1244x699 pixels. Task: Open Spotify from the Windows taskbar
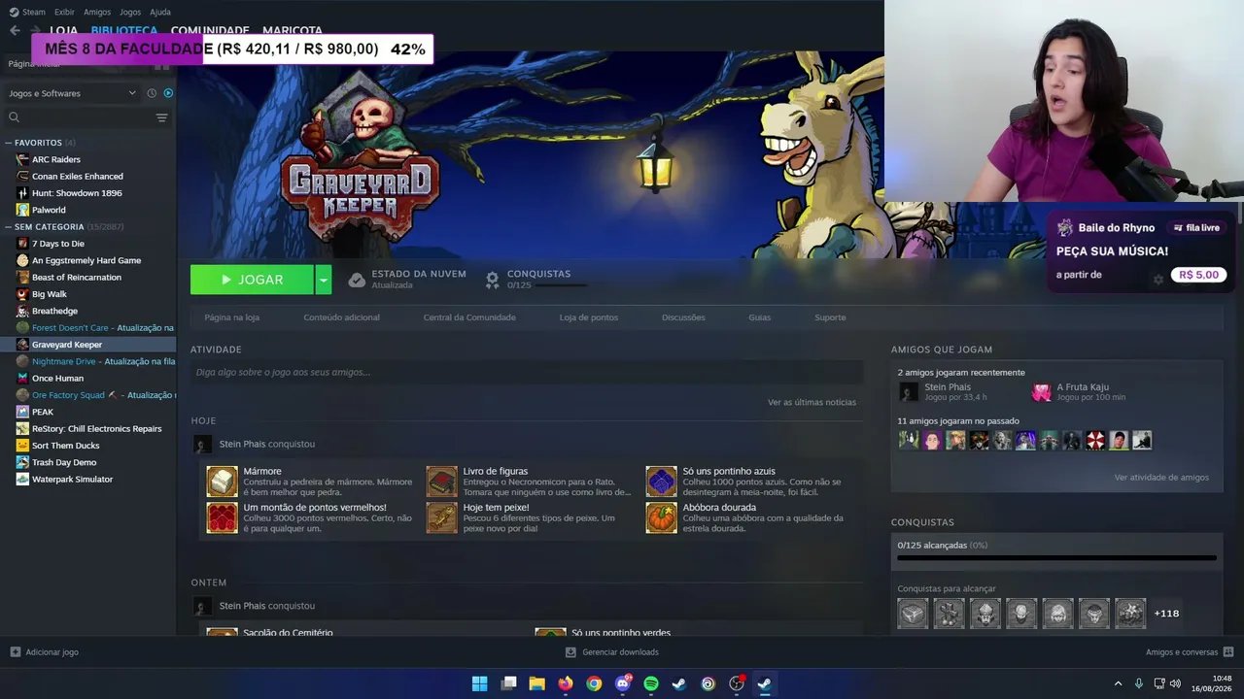[x=651, y=683]
